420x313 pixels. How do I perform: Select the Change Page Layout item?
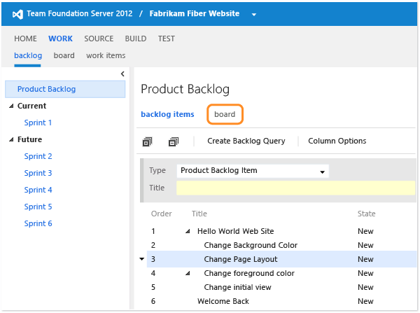tap(241, 259)
